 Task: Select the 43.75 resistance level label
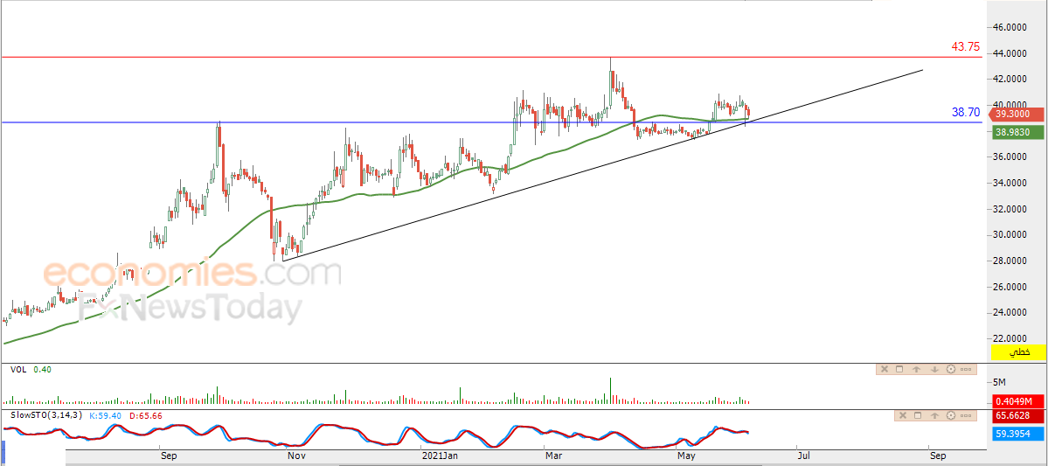point(966,47)
